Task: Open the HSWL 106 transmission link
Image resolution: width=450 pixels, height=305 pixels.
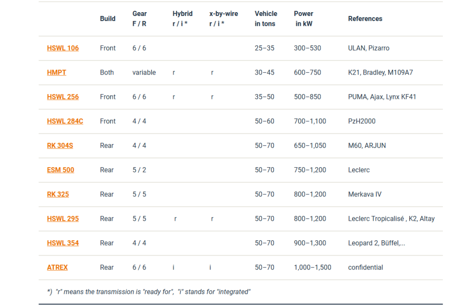Action: coord(63,48)
